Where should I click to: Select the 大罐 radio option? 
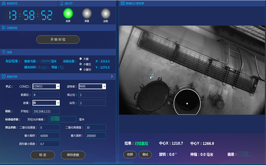(81, 59)
